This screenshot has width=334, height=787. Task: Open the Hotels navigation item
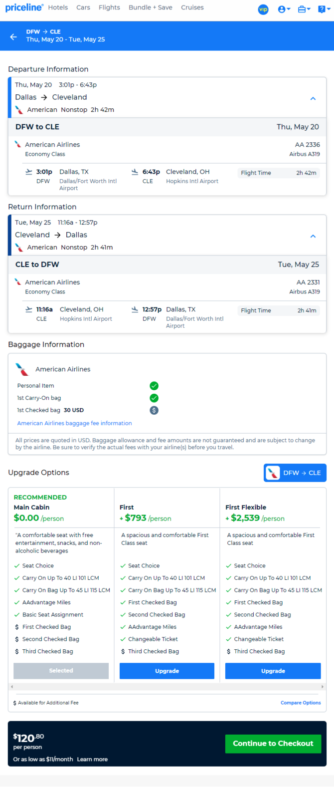click(x=58, y=7)
